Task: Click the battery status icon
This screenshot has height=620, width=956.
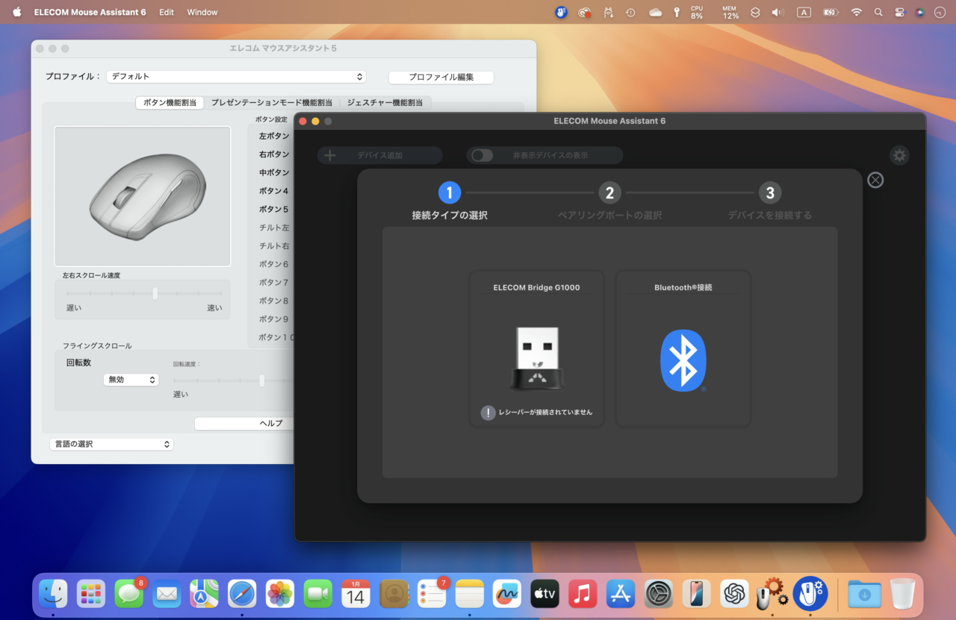Action: [x=831, y=12]
